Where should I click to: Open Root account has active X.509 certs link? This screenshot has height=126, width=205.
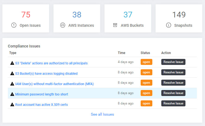[x=42, y=105]
